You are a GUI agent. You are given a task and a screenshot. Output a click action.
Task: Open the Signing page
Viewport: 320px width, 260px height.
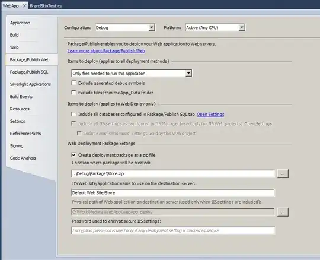(17, 146)
